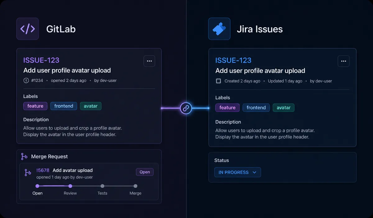Image resolution: width=373 pixels, height=218 pixels.
Task: Click the central link chain icon
Action: click(186, 108)
